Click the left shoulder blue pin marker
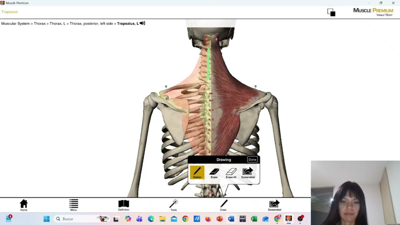Screen dimensions: 400x225 tap(166, 87)
